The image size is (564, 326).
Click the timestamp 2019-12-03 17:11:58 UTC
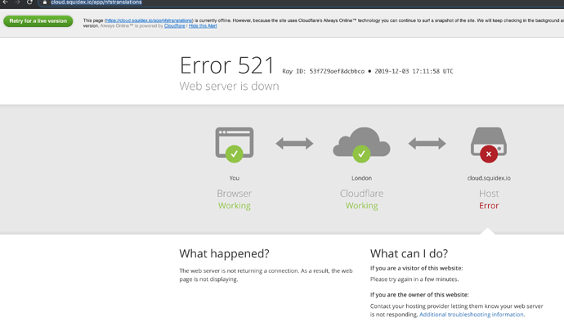click(x=414, y=71)
